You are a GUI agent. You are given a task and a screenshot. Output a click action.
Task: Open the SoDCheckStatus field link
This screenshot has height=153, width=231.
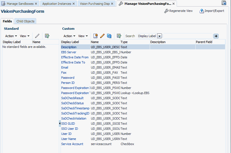tap(72, 103)
